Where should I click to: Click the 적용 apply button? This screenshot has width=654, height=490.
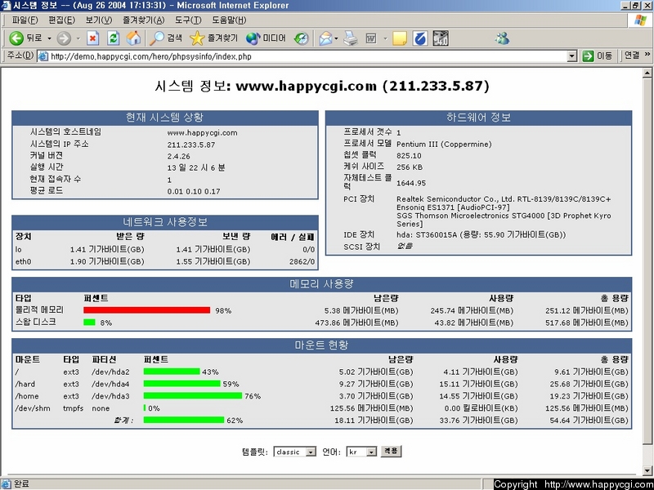click(x=392, y=452)
